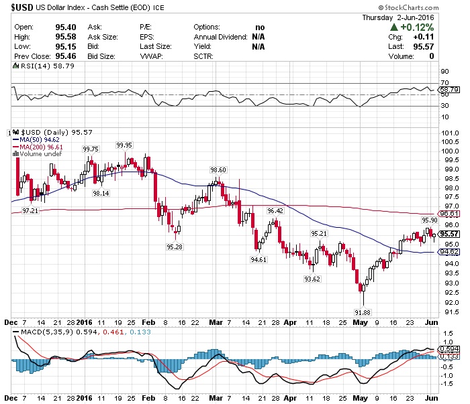470x404 pixels.
Task: Click the MACD signal value 0.461
Action: click(113, 332)
